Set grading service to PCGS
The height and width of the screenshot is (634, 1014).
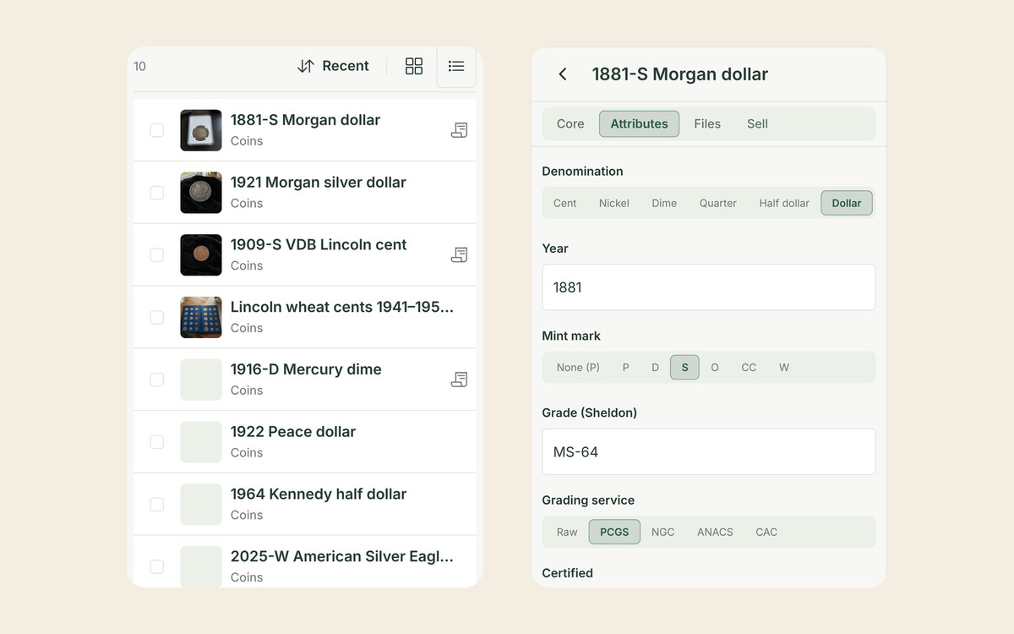614,532
